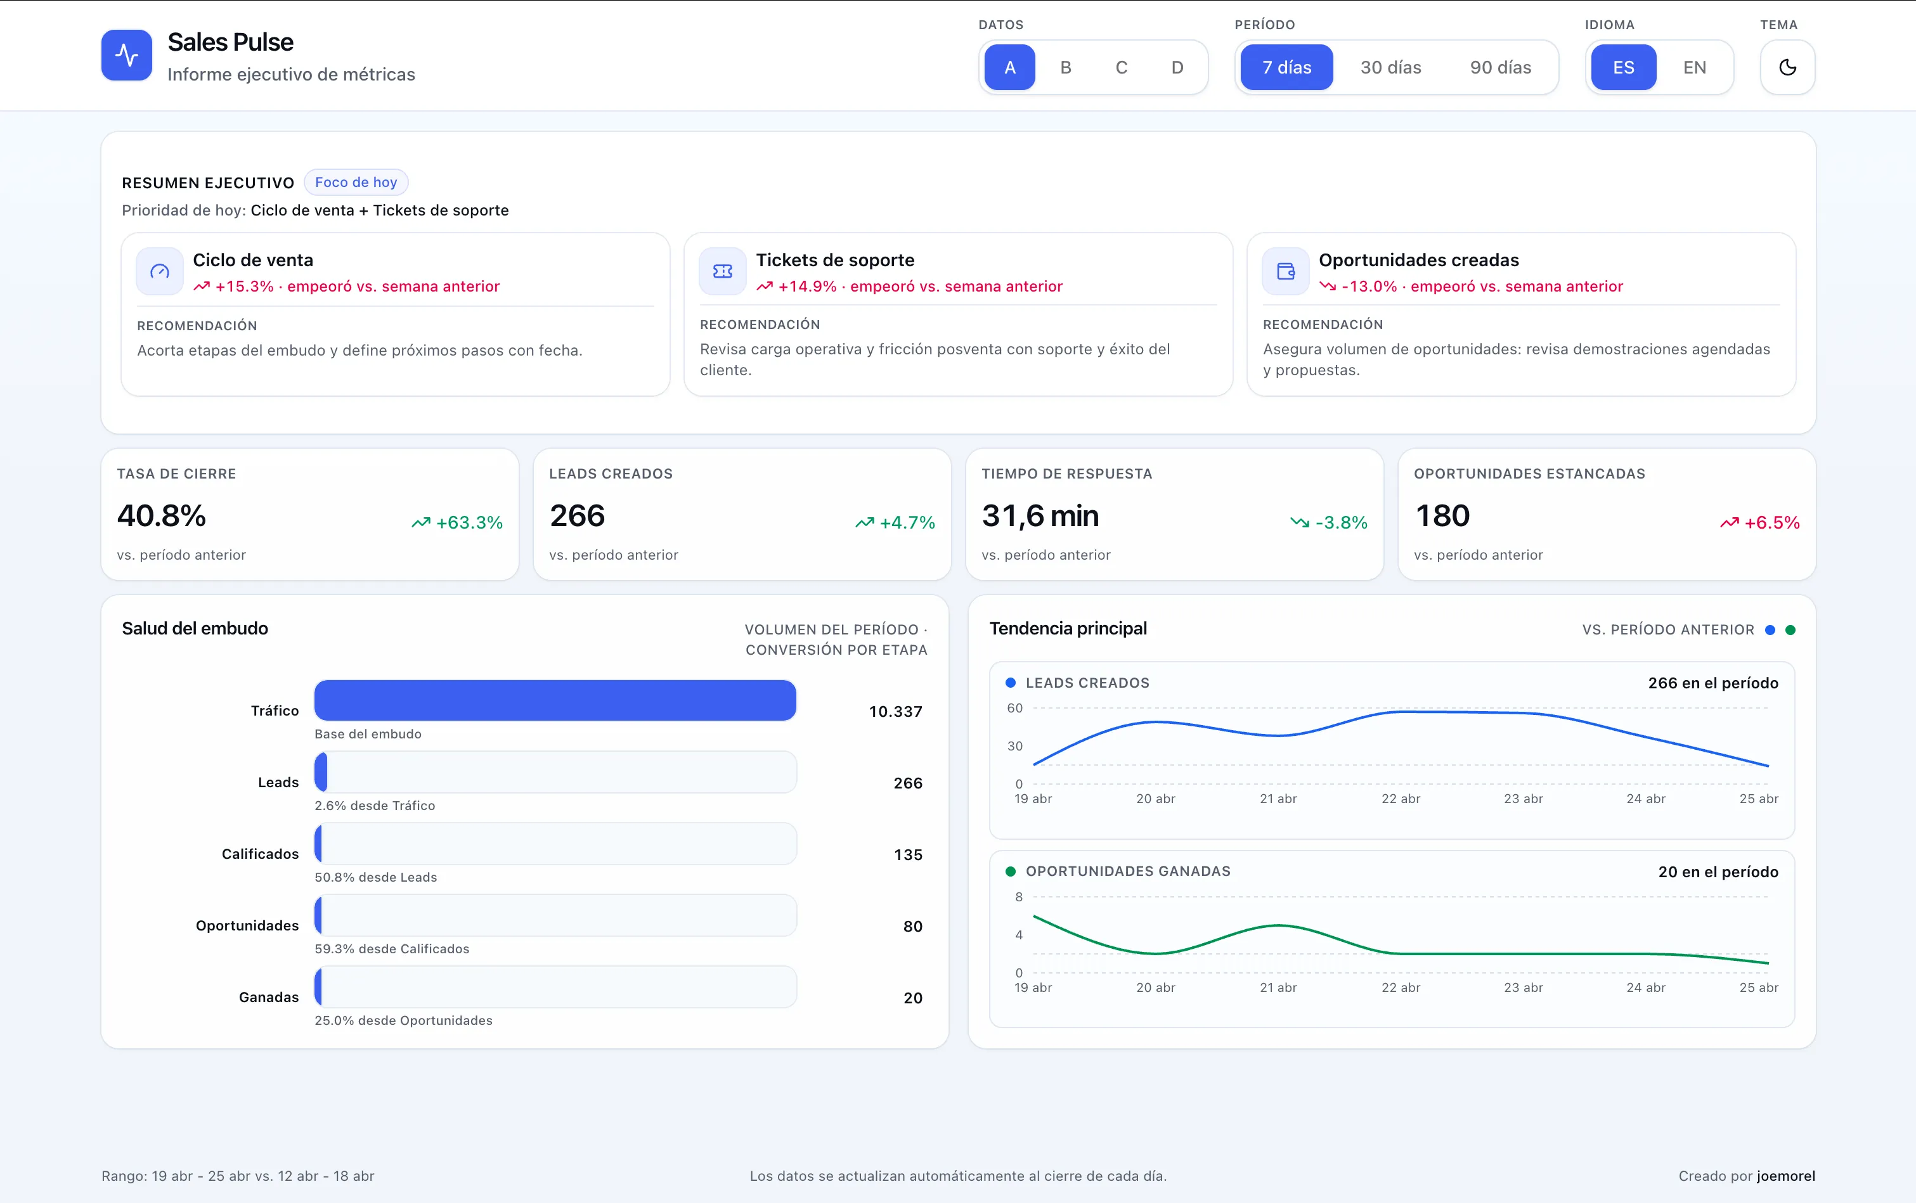Switch to dataset B
This screenshot has width=1916, height=1203.
pos(1065,68)
